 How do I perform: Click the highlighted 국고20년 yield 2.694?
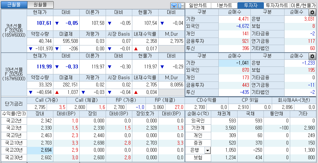40,150
